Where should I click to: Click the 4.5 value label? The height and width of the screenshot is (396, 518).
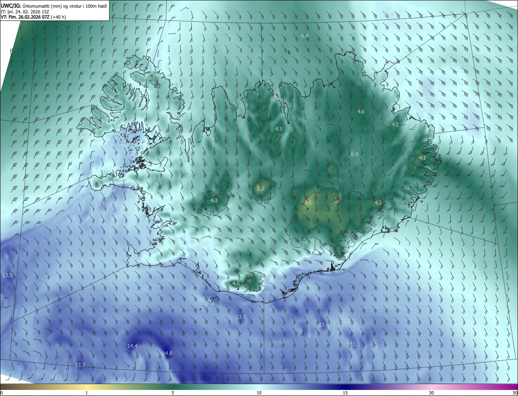279,129
